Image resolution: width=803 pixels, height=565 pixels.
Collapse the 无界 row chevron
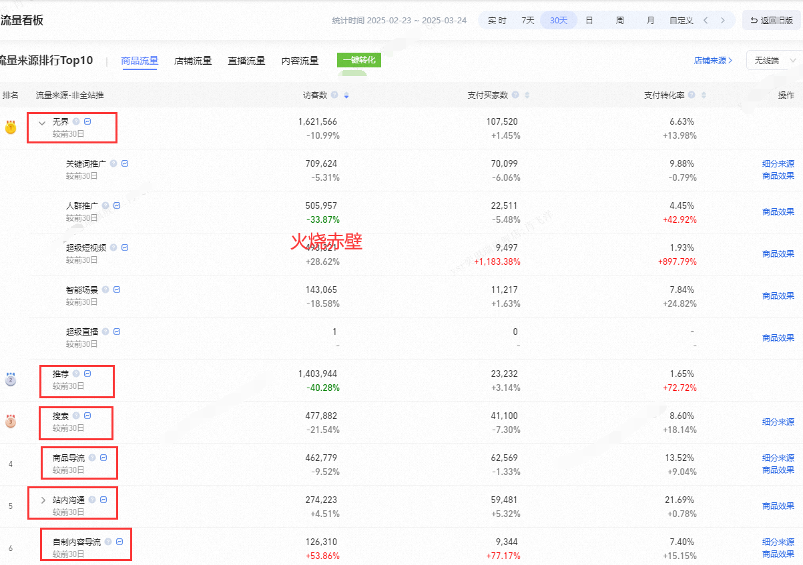[x=42, y=123]
